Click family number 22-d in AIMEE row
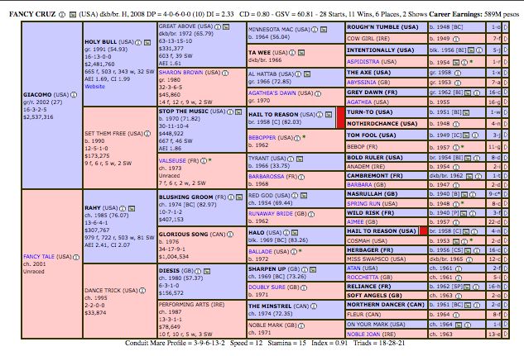Image resolution: width=524 pixels, height=356 pixels. pyautogui.click(x=494, y=222)
